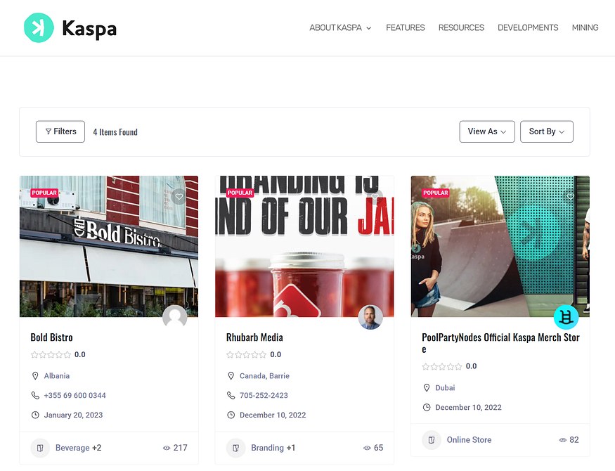Screen dimensions: 615x471
Task: Expand the Sort By dropdown
Action: (x=547, y=131)
